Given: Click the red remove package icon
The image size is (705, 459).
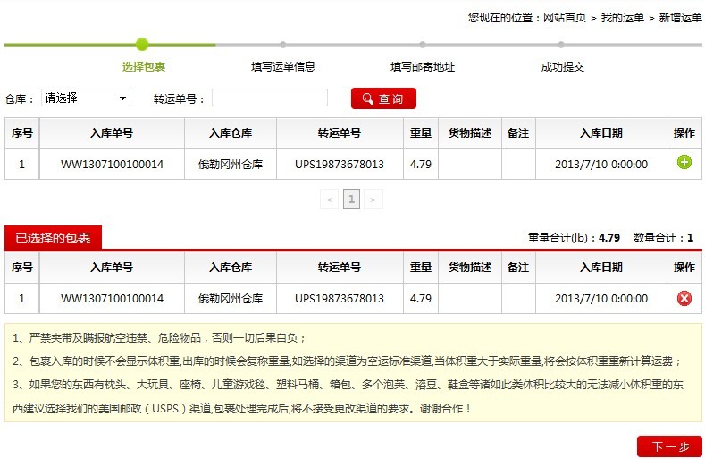Looking at the screenshot, I should pyautogui.click(x=684, y=298).
